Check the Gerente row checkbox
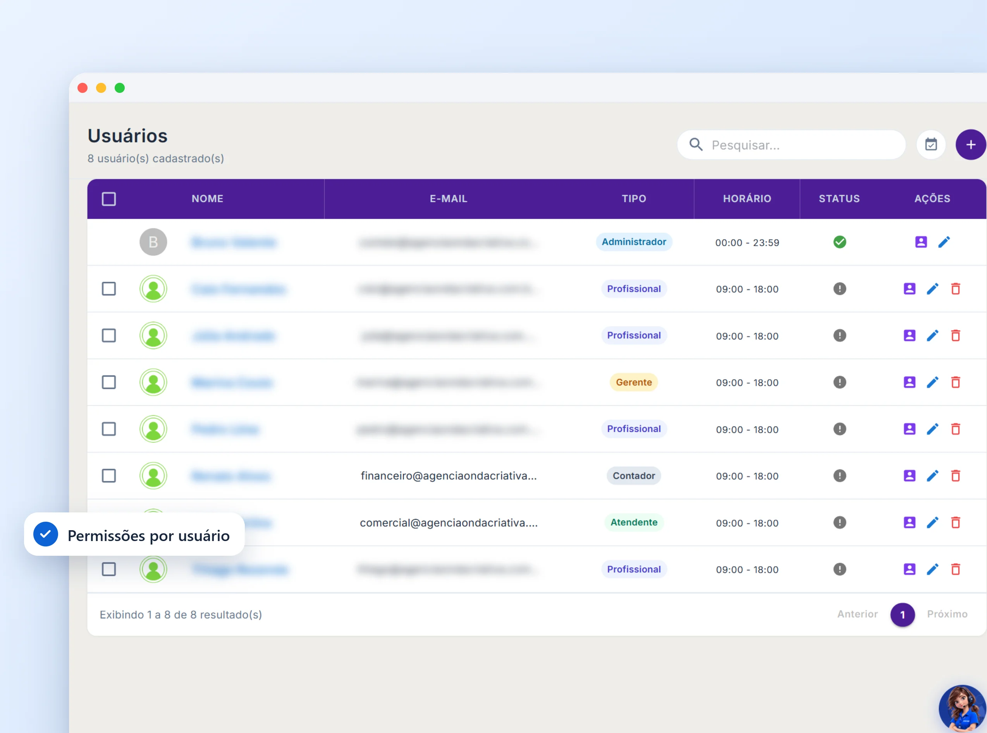The width and height of the screenshot is (987, 733). tap(109, 382)
